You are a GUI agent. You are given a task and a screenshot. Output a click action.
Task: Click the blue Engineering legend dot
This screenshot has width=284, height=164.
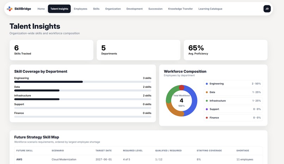pos(207,84)
